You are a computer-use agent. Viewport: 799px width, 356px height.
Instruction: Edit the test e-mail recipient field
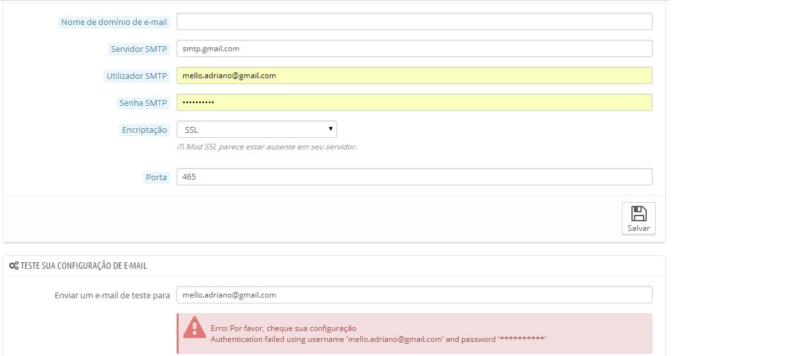[x=414, y=294]
